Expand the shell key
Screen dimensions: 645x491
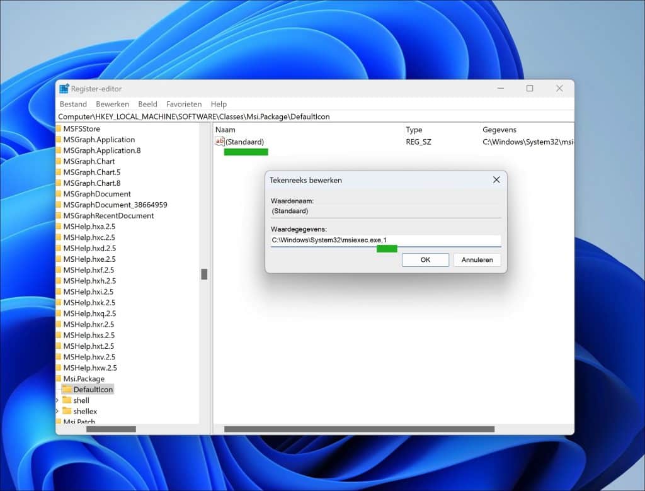click(57, 400)
